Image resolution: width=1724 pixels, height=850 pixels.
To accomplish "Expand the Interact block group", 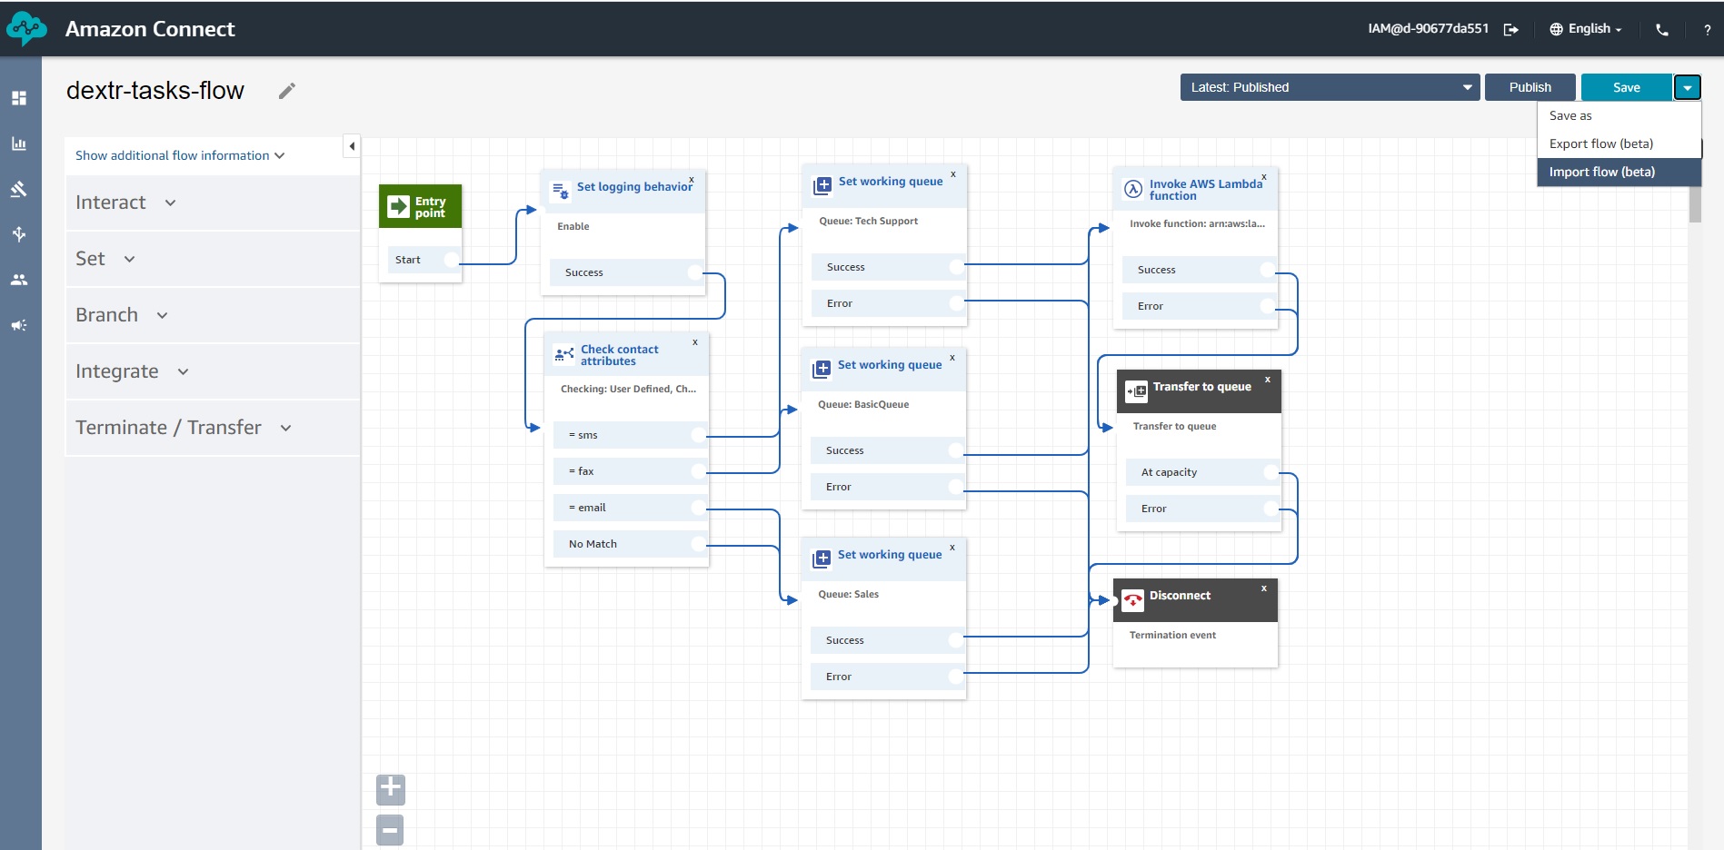I will tap(213, 203).
